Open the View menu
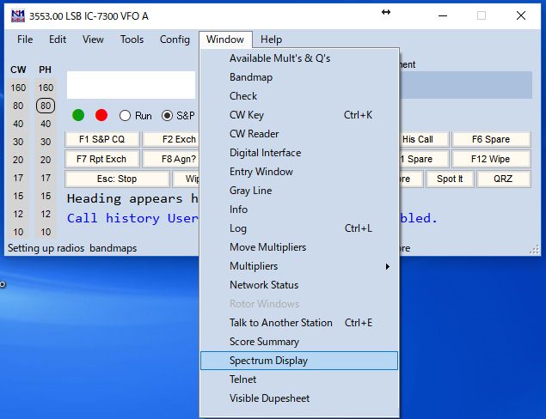Screen dimensions: 546x419 click(93, 39)
